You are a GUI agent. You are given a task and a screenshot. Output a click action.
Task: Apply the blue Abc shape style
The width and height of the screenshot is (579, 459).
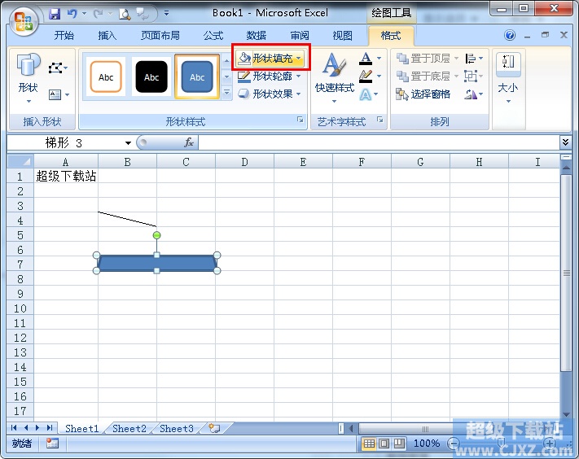(197, 76)
